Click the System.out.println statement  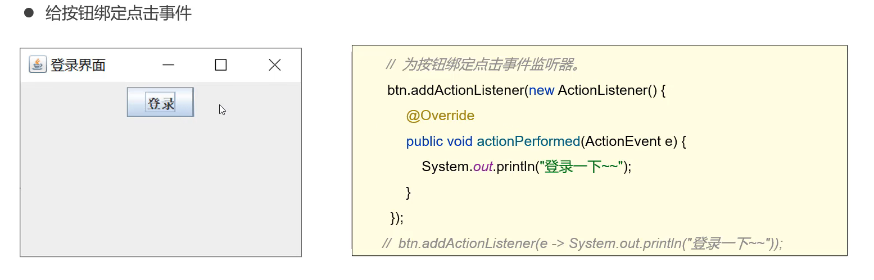527,167
